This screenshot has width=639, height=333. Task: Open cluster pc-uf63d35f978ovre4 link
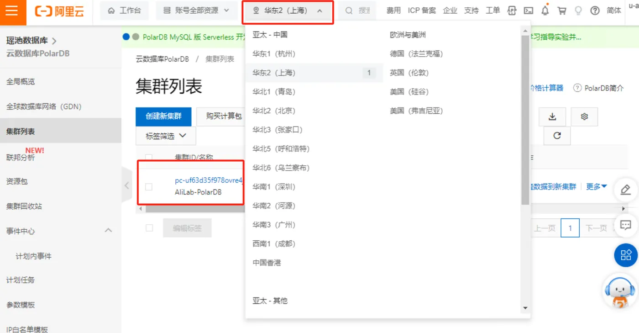(x=209, y=180)
